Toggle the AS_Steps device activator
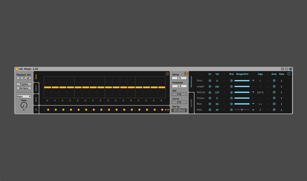Image resolution: width=307 pixels, height=181 pixels. (16, 69)
